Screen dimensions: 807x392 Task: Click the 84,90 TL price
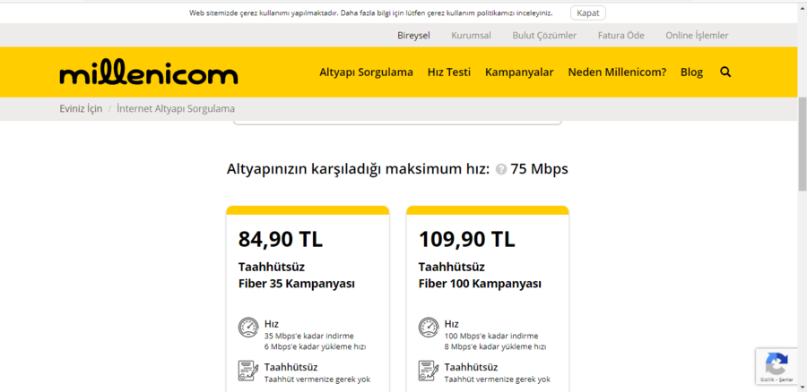(281, 240)
